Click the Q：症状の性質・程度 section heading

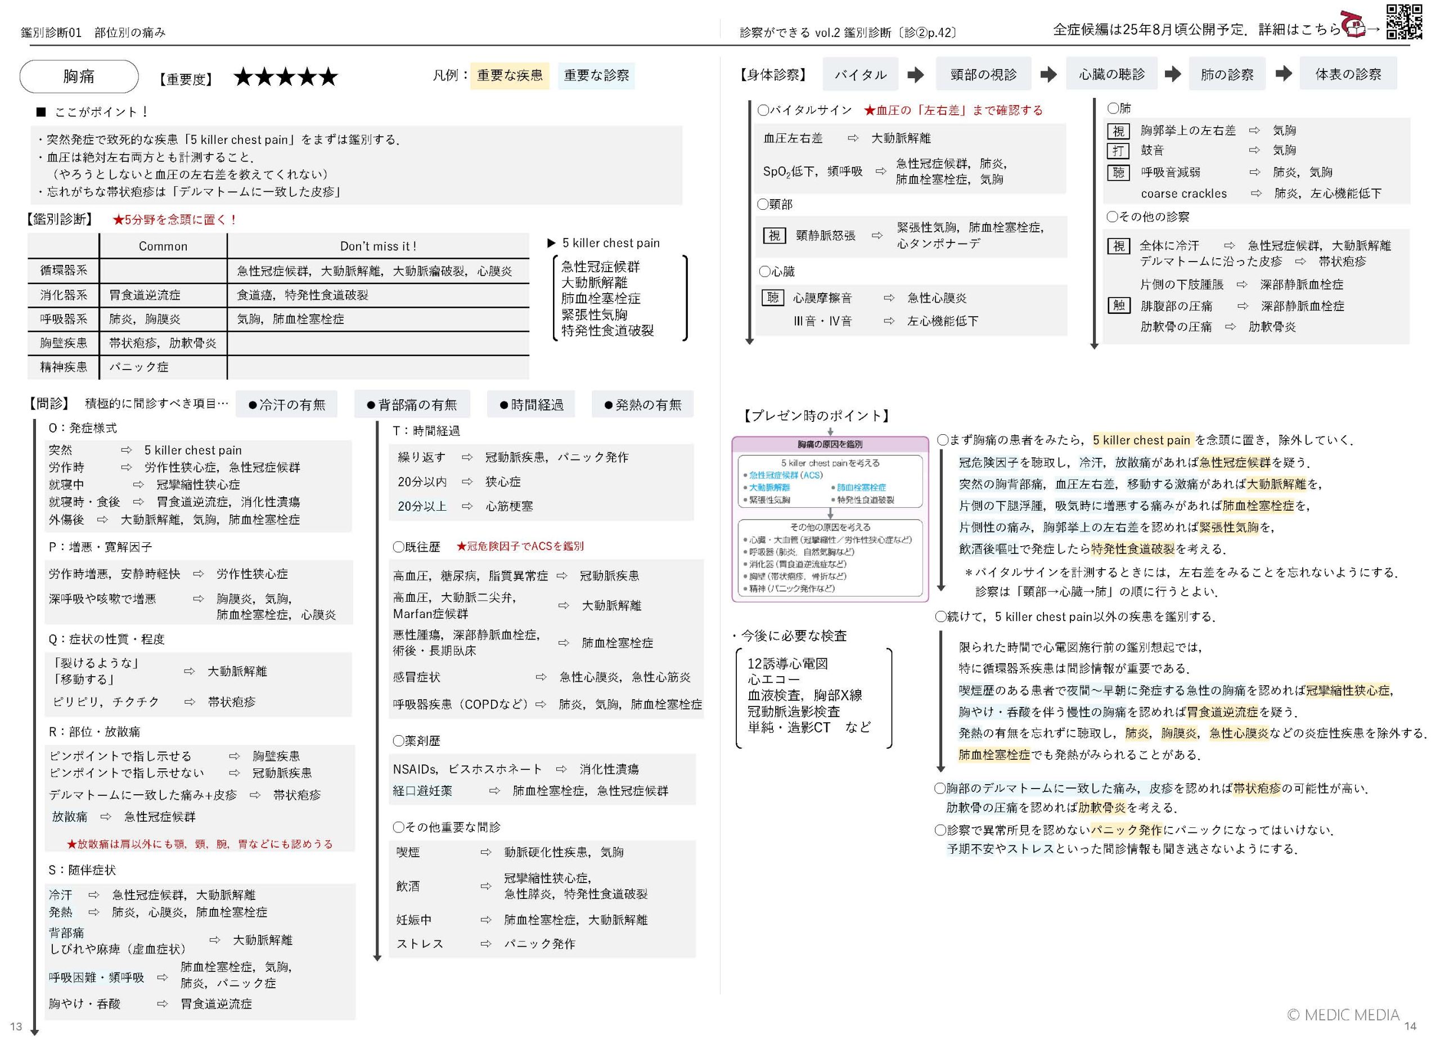107,640
